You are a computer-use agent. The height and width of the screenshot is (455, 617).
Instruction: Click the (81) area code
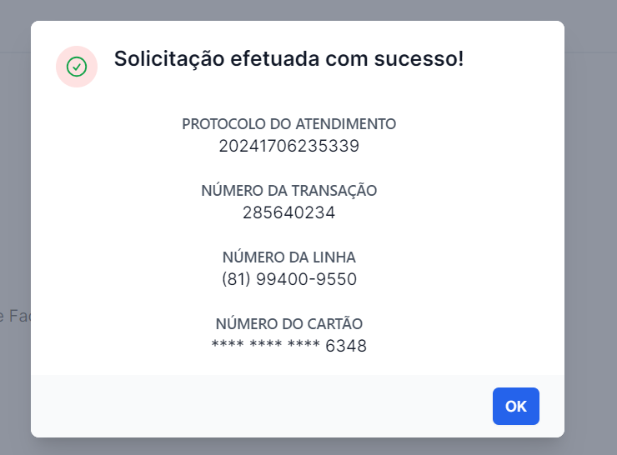(x=236, y=279)
